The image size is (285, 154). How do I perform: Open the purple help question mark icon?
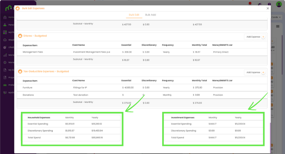tap(269, 4)
